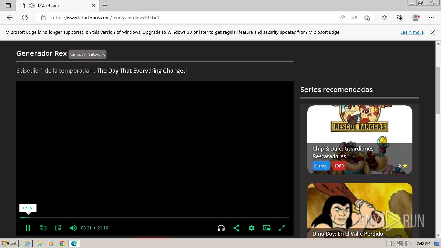Close the LACartoons tab
The height and width of the screenshot is (248, 441).
pos(93,6)
